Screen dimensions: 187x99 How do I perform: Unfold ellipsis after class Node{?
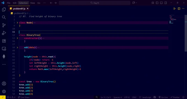[x=34, y=23]
